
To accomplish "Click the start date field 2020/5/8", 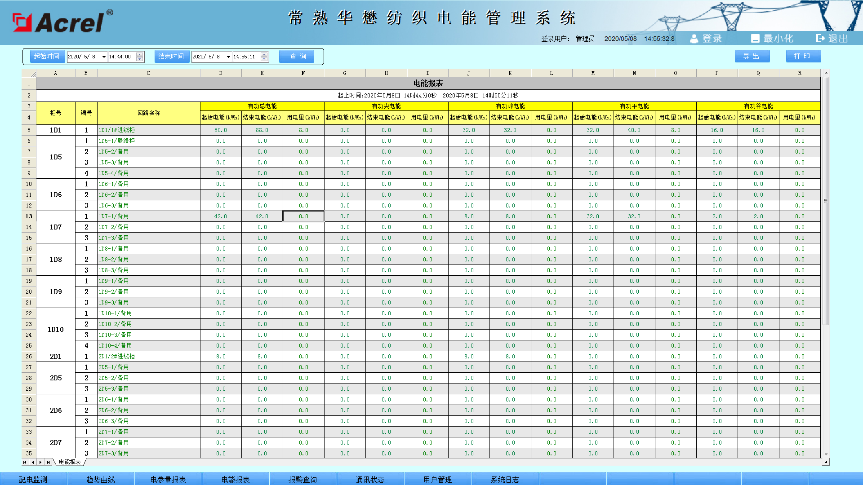I will tap(84, 57).
